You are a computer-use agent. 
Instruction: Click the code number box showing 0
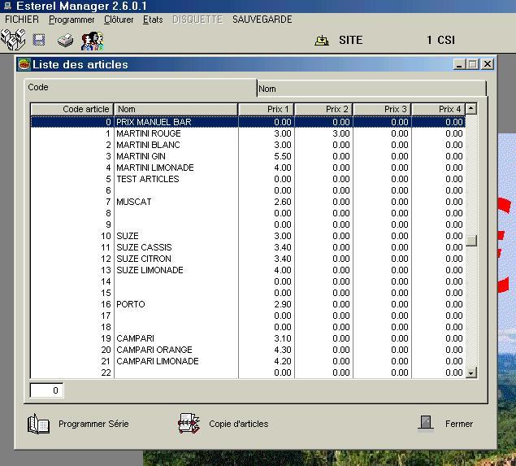click(x=46, y=390)
